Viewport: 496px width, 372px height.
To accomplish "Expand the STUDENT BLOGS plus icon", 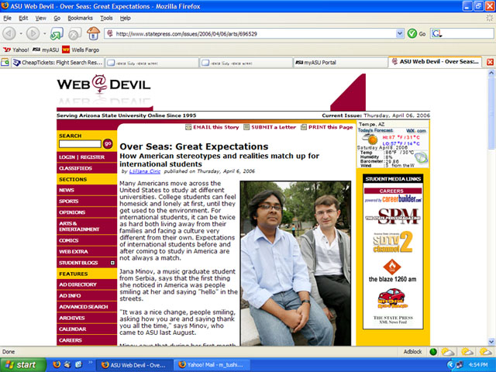I will [112, 263].
